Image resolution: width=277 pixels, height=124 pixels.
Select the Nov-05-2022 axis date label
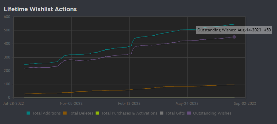click(71, 103)
